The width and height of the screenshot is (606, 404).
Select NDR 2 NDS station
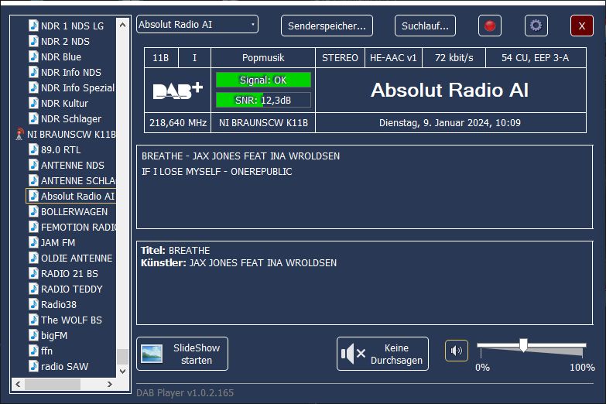point(65,41)
